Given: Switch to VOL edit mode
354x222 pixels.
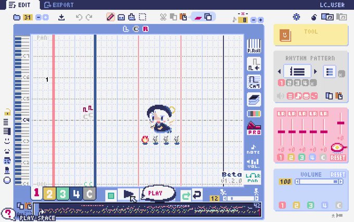Looking at the screenshot, I should 254,164.
